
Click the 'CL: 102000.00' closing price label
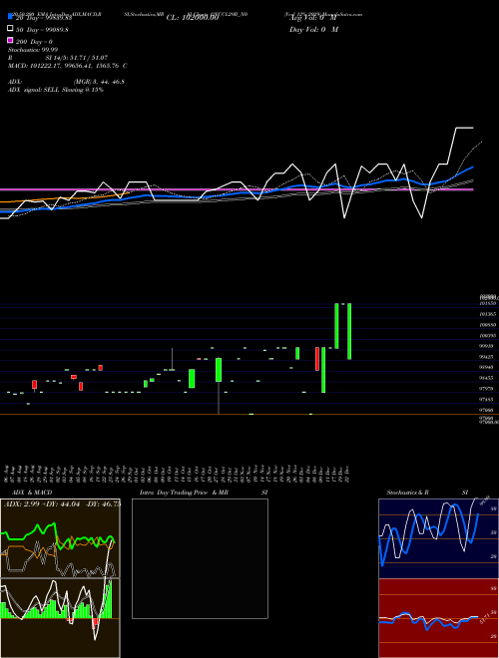click(x=193, y=18)
